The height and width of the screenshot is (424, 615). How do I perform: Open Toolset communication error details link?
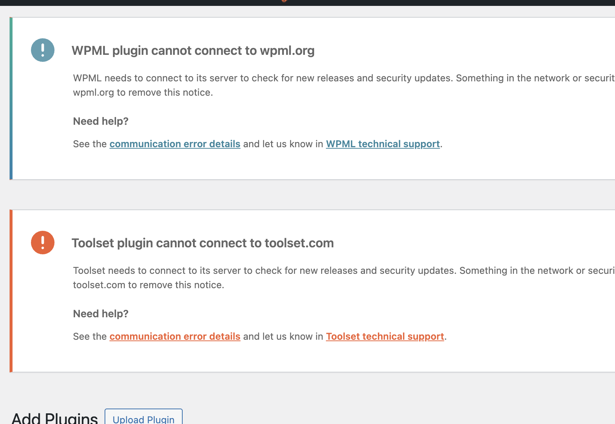175,336
